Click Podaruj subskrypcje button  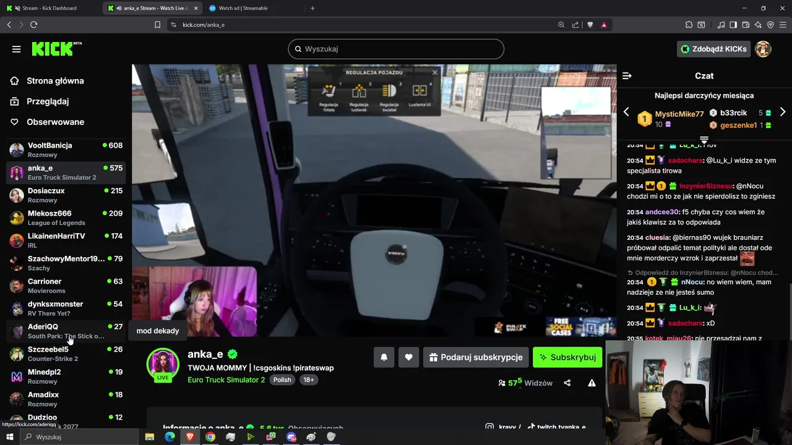pos(476,357)
